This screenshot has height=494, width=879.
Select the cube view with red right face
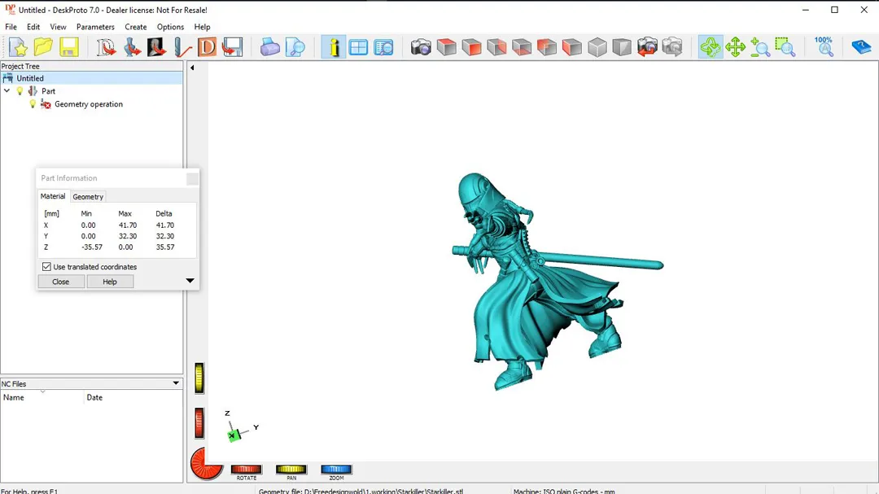coord(496,47)
